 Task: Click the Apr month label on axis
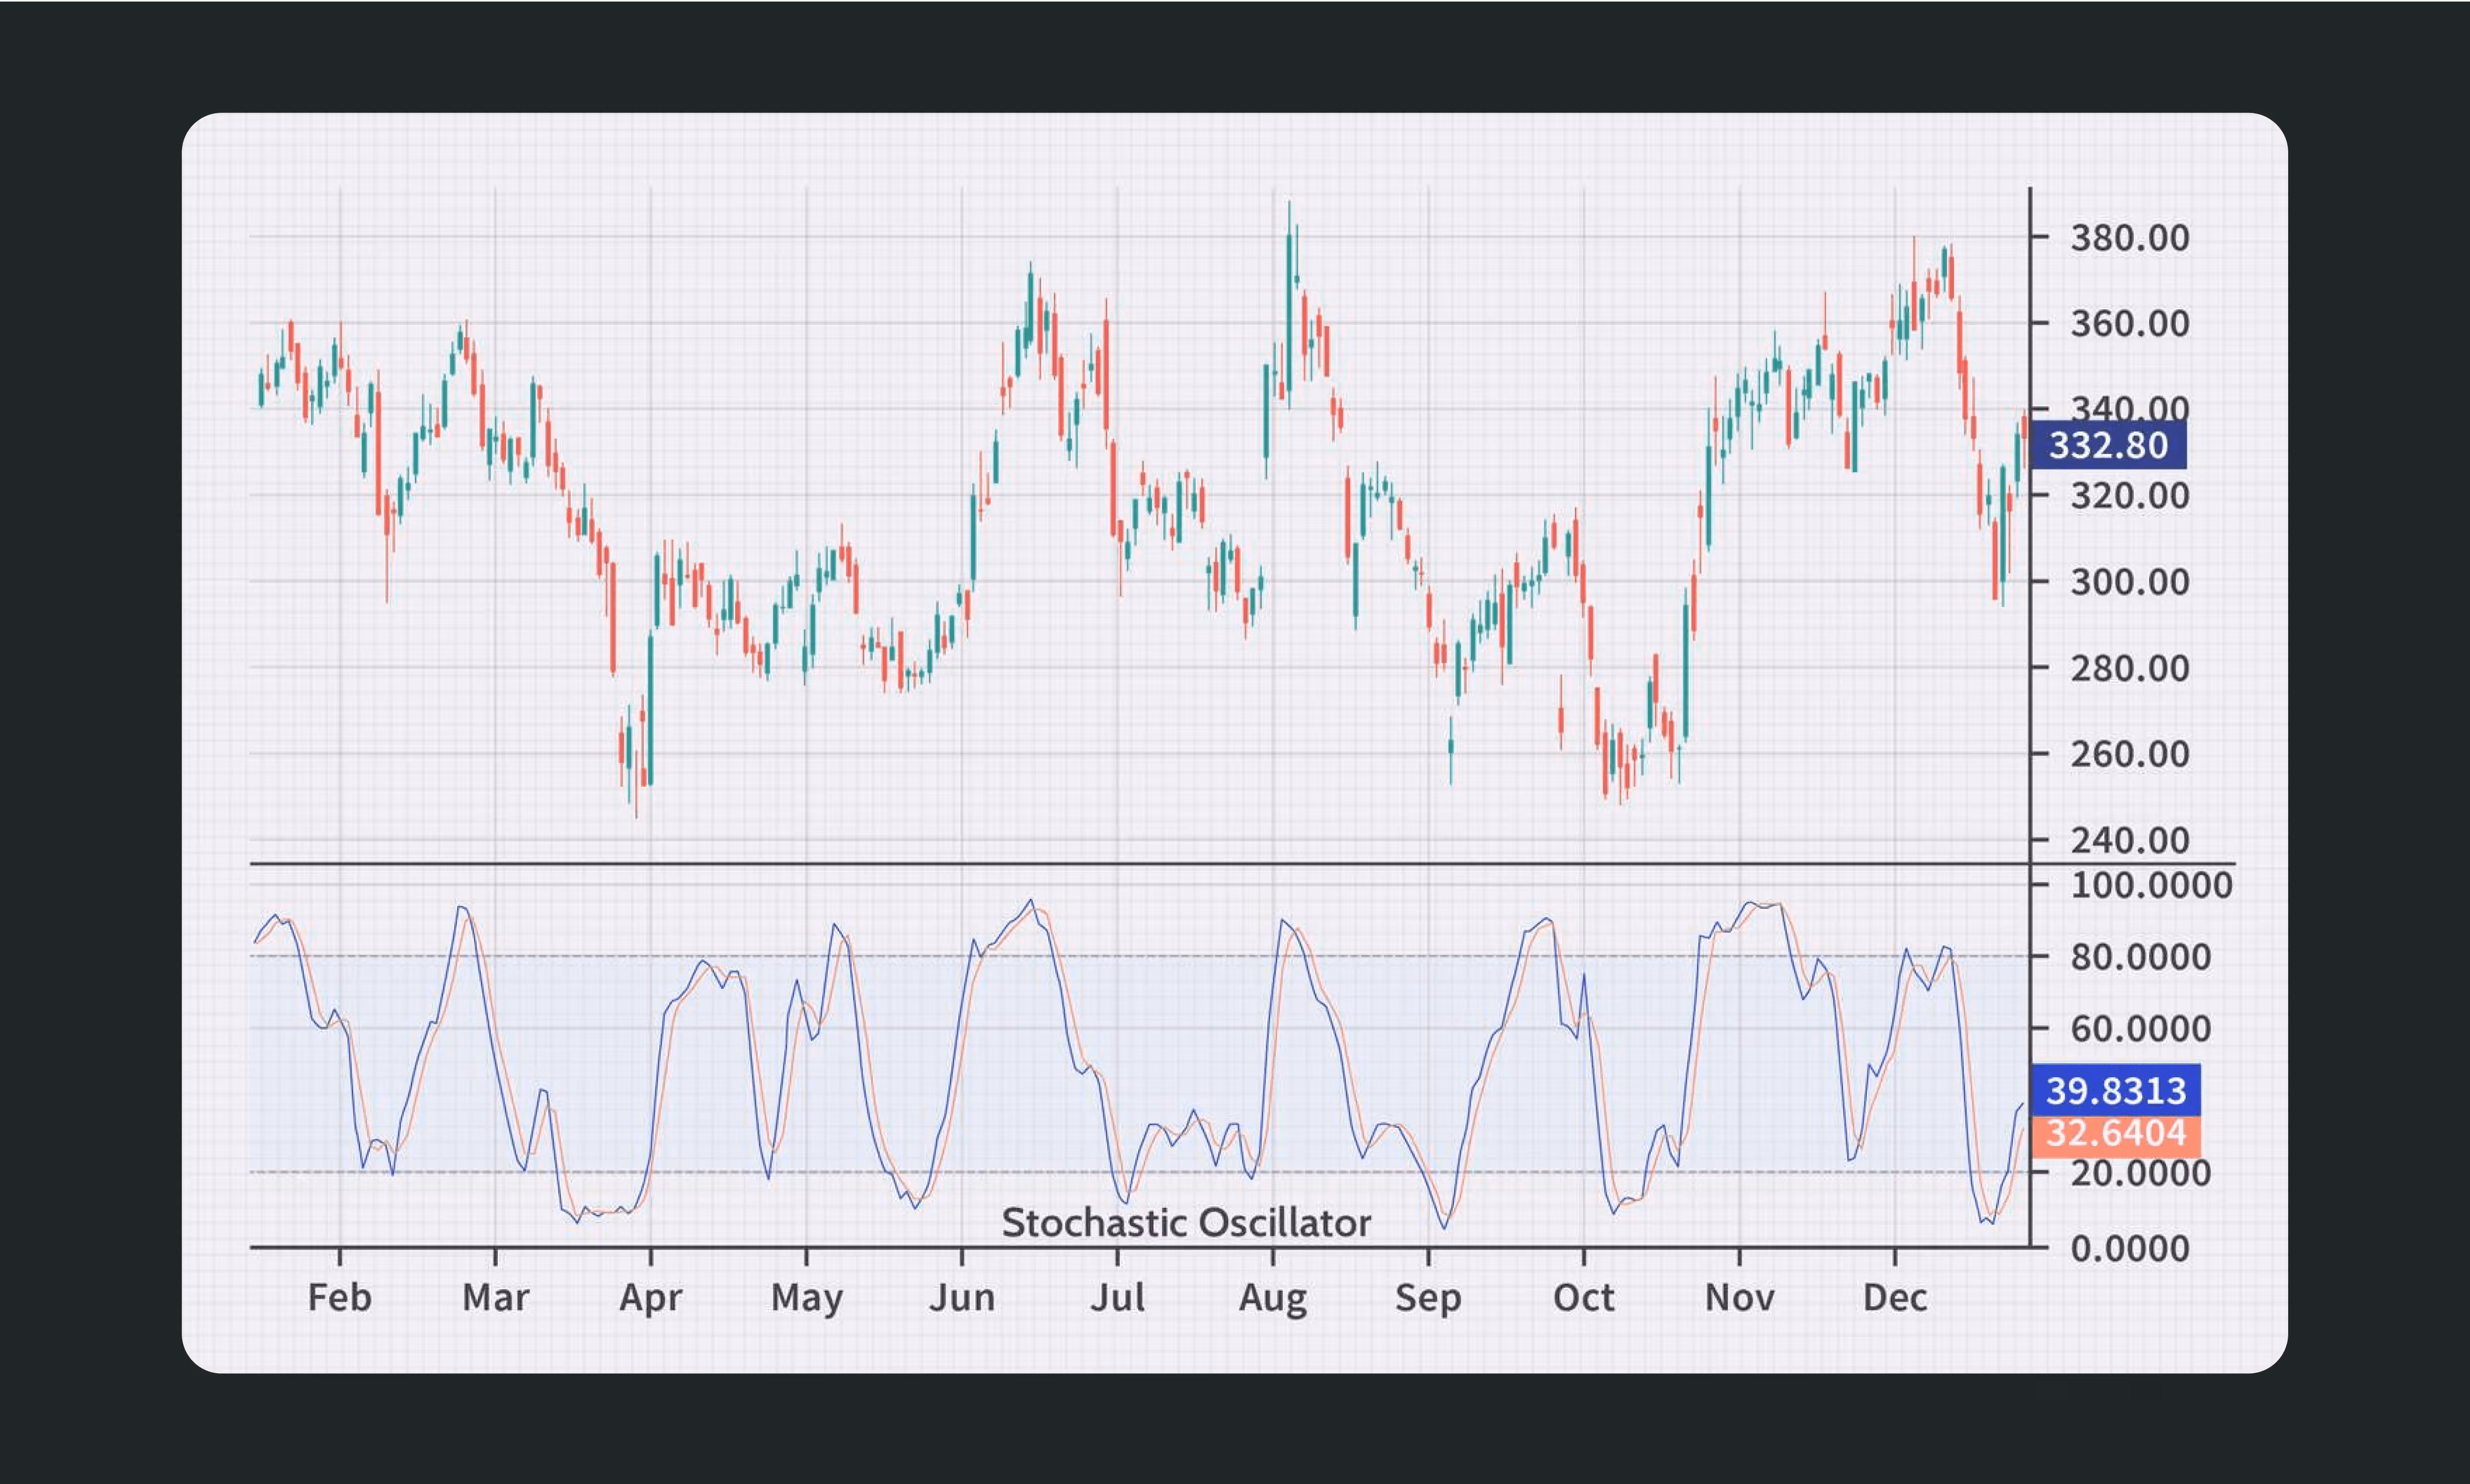tap(650, 1298)
